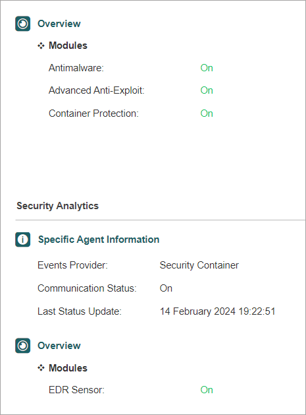Select the Antimalware On status

point(207,68)
